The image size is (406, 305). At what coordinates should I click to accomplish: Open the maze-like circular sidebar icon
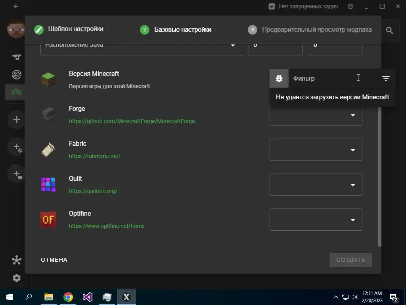17,75
